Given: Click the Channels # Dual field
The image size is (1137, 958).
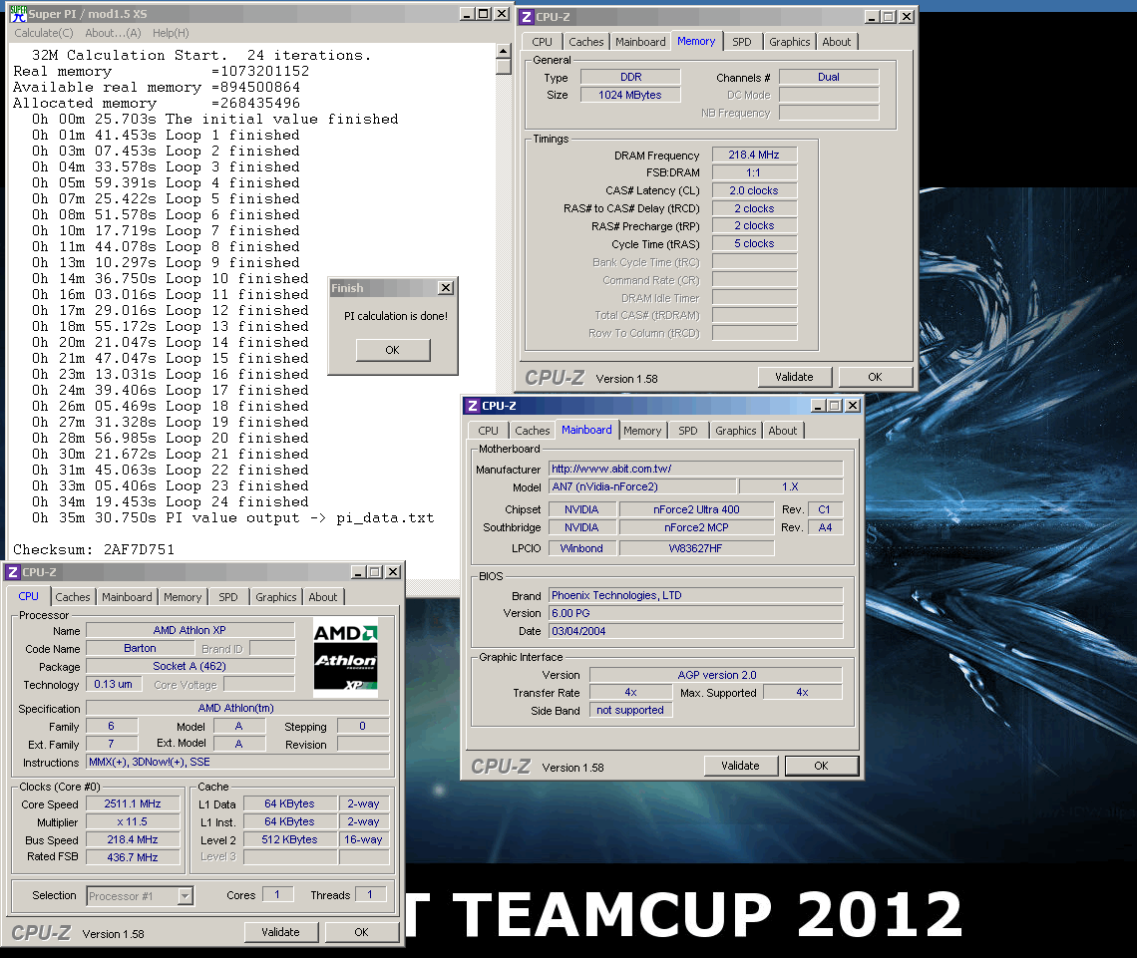Looking at the screenshot, I should 829,77.
